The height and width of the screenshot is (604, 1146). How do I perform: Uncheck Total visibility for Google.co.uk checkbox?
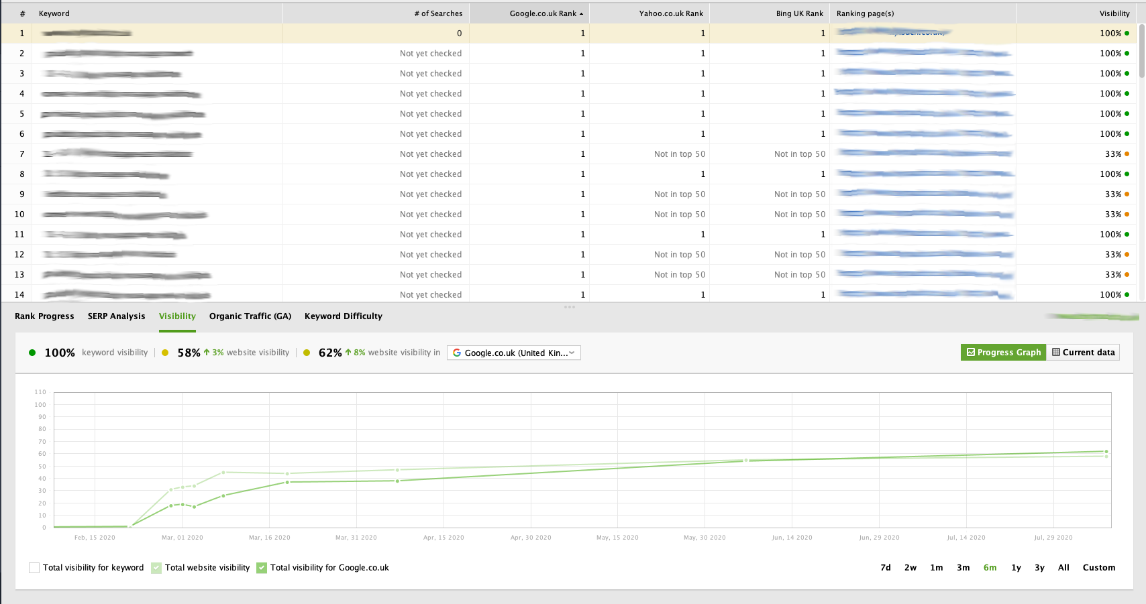coord(262,568)
